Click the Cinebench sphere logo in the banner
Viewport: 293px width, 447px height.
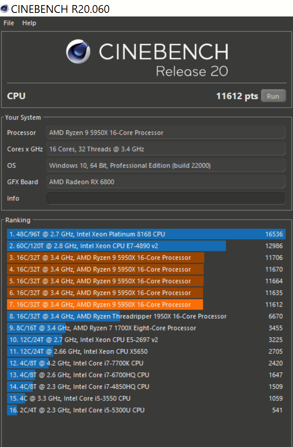coord(78,52)
